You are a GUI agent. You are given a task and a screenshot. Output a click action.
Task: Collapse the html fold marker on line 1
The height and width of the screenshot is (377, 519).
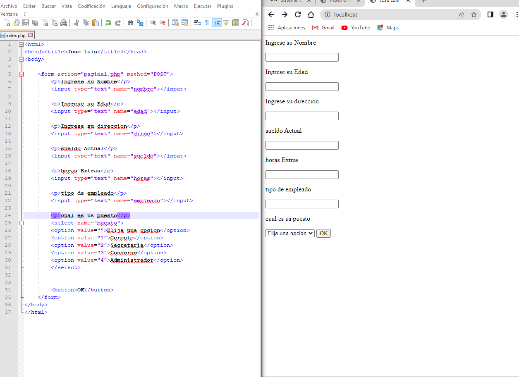(21, 44)
